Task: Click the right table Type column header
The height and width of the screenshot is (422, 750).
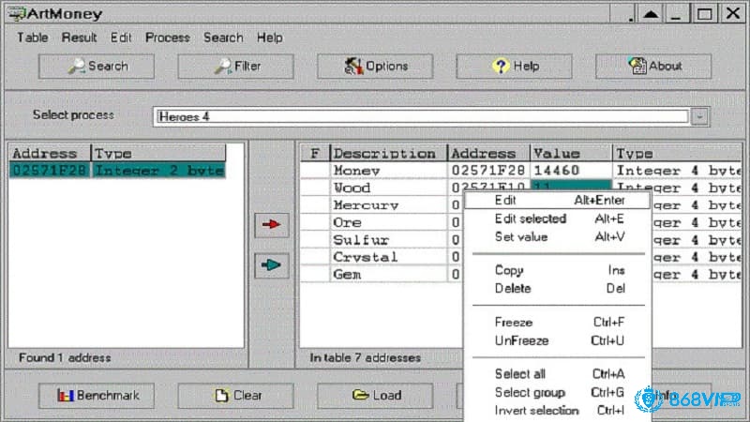Action: point(677,154)
